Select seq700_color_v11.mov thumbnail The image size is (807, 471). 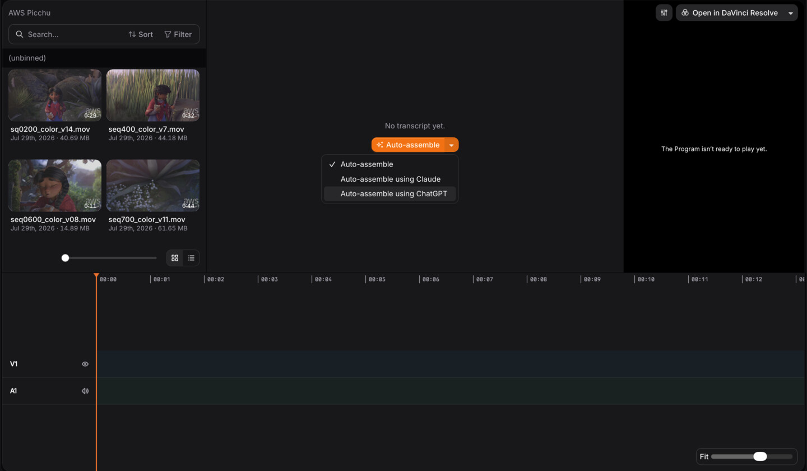tap(153, 186)
